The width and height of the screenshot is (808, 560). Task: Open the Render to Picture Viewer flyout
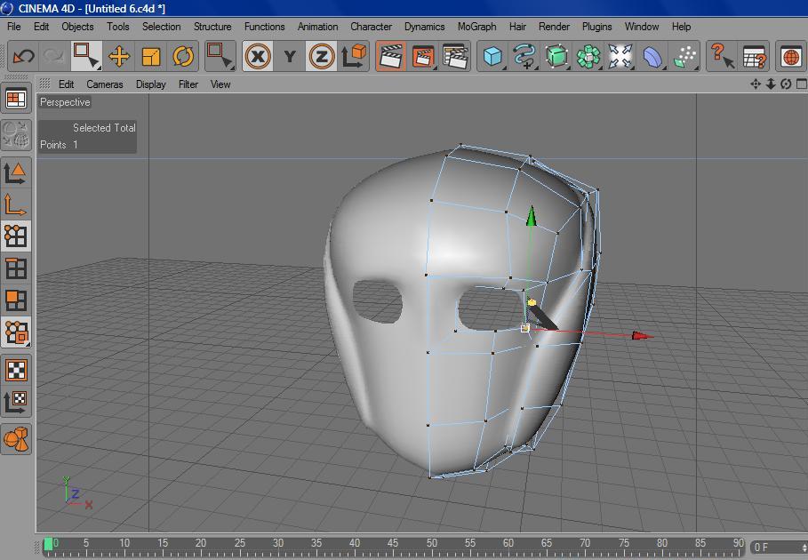pyautogui.click(x=423, y=56)
